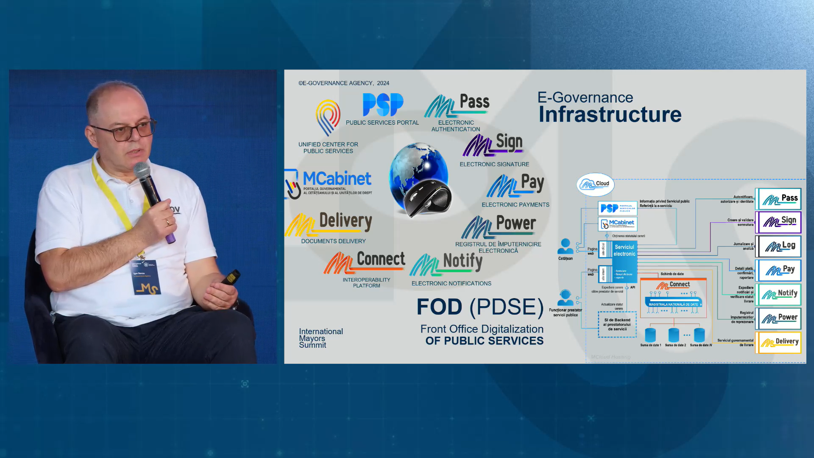Click the "E-Governance Infrastructure" slide title
Screen dimensions: 814x458
pyautogui.click(x=610, y=108)
